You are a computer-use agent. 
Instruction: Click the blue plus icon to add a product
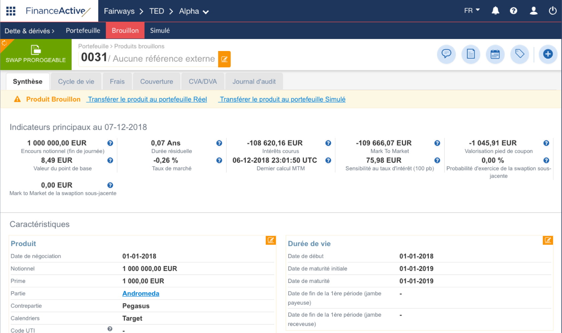click(548, 54)
